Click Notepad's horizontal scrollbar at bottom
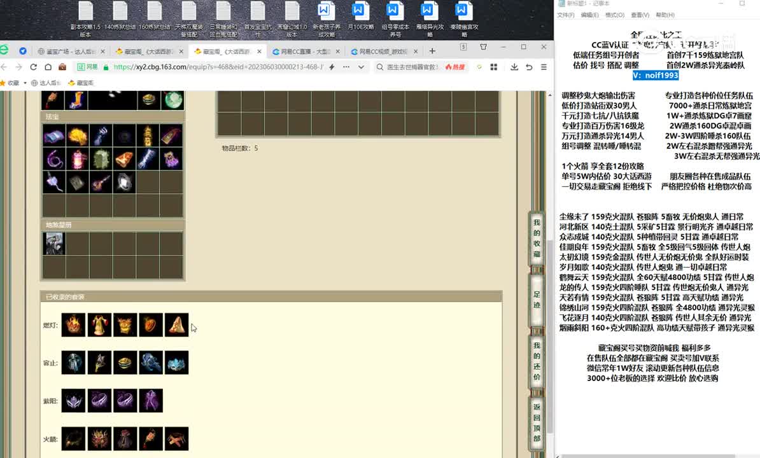 pos(649,456)
